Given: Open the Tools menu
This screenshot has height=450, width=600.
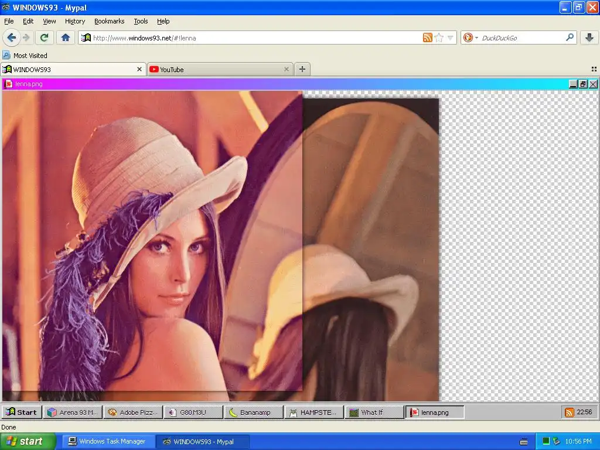Looking at the screenshot, I should (141, 21).
